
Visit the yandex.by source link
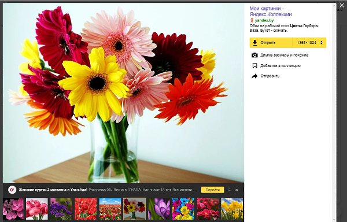[x=264, y=20]
